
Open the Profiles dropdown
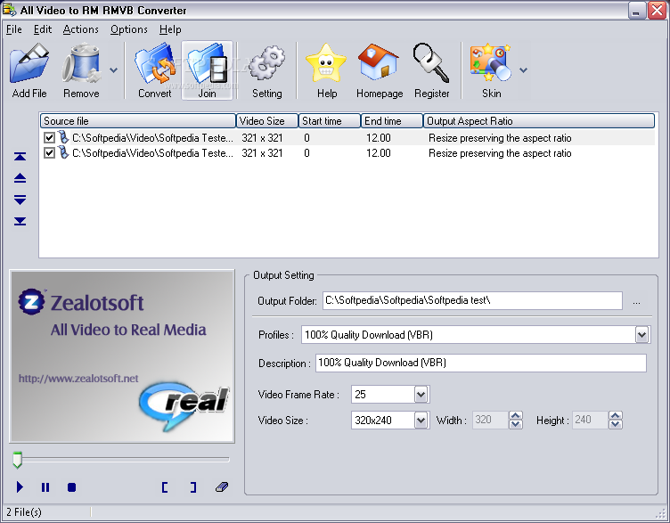tap(641, 335)
